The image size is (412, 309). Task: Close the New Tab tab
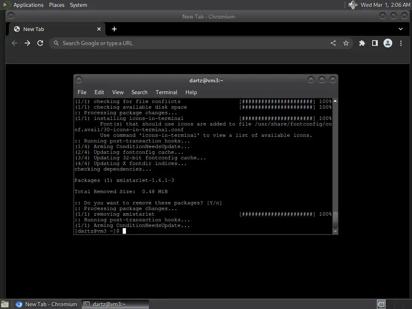[99, 29]
